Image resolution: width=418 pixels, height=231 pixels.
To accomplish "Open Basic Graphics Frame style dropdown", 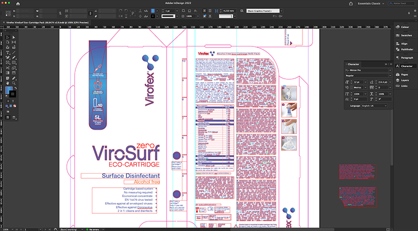I will pyautogui.click(x=282, y=11).
